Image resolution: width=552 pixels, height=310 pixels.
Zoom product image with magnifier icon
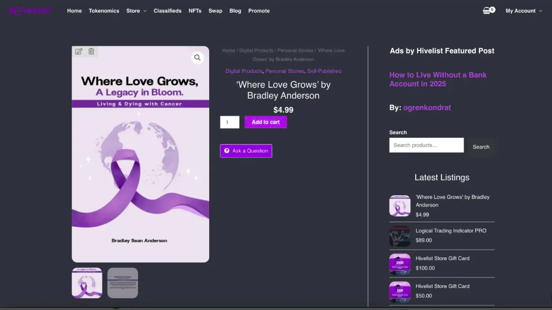coord(197,58)
